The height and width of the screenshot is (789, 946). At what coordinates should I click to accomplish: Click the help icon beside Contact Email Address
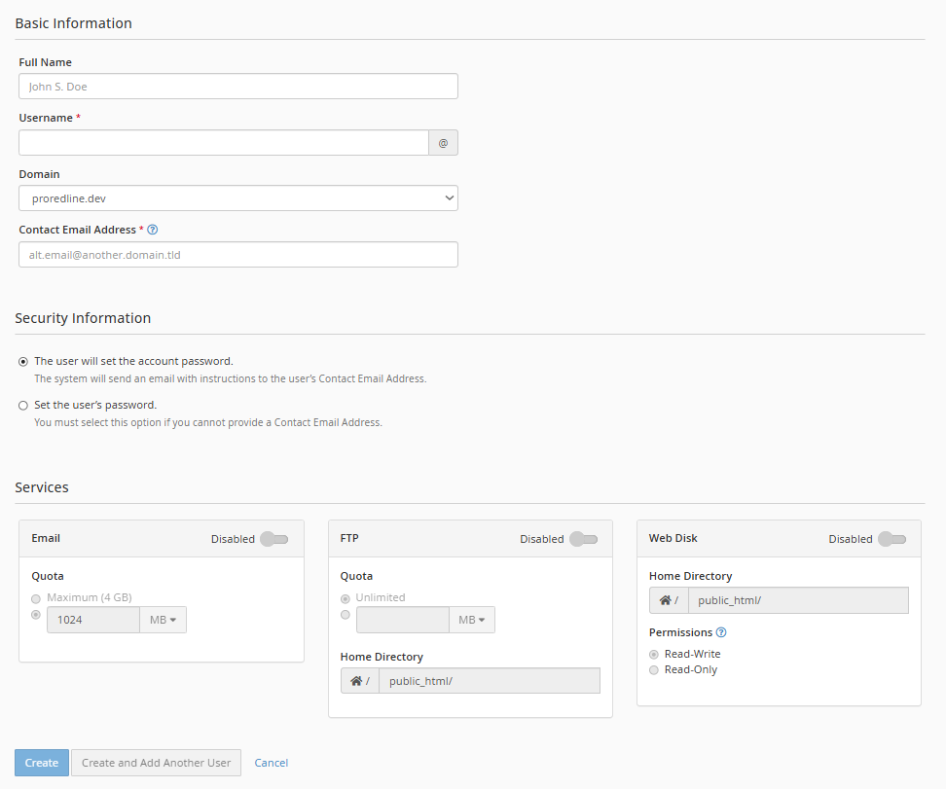[x=153, y=231]
